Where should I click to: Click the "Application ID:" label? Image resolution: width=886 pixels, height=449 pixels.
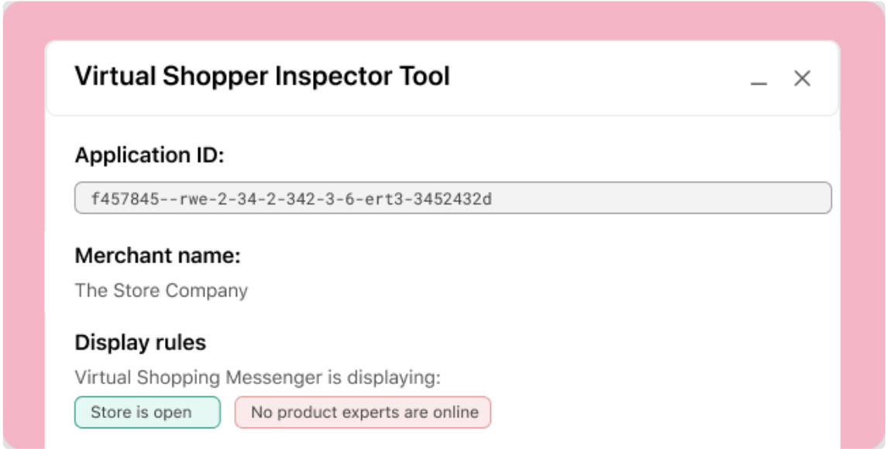pos(149,156)
